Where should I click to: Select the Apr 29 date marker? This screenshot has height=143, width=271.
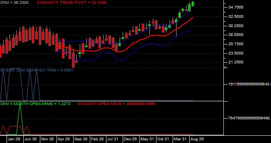pos(64,139)
